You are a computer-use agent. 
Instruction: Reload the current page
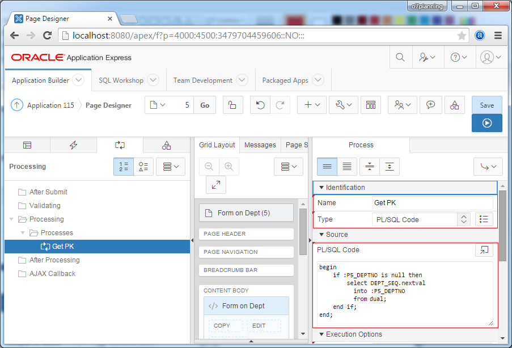click(x=48, y=35)
